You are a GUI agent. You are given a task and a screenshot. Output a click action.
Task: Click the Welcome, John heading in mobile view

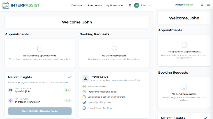coord(184,18)
